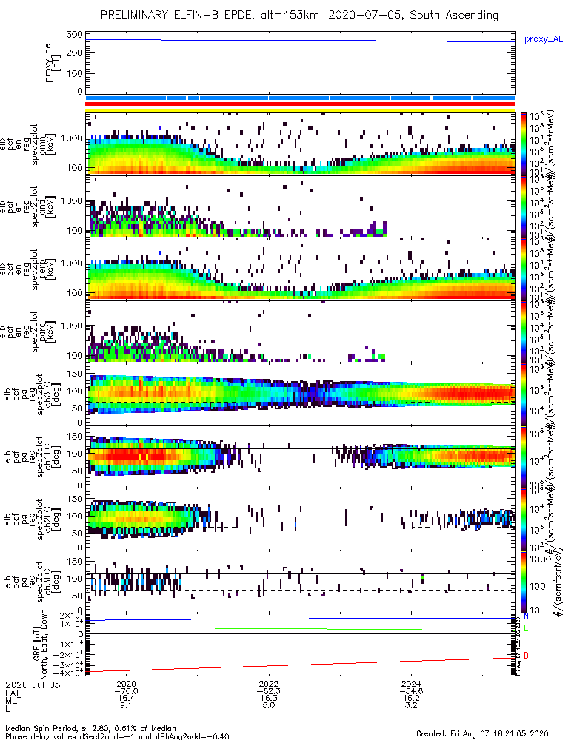The width and height of the screenshot is (574, 740).
Task: Click the green 'E' legend letter
Action: [526, 628]
